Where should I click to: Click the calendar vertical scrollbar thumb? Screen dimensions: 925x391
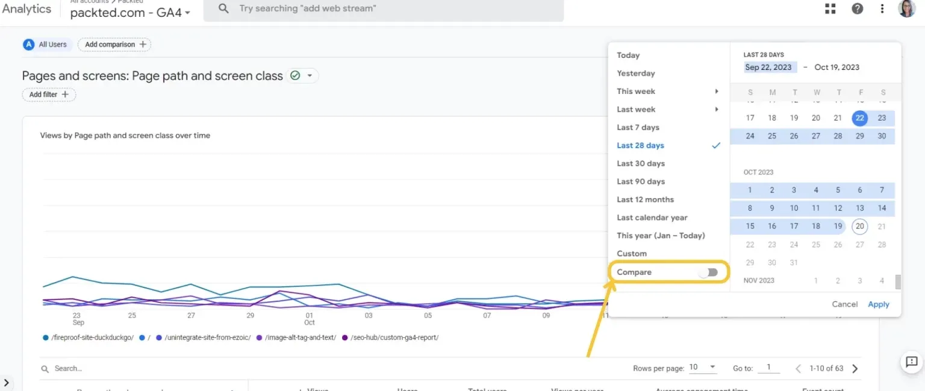[898, 282]
